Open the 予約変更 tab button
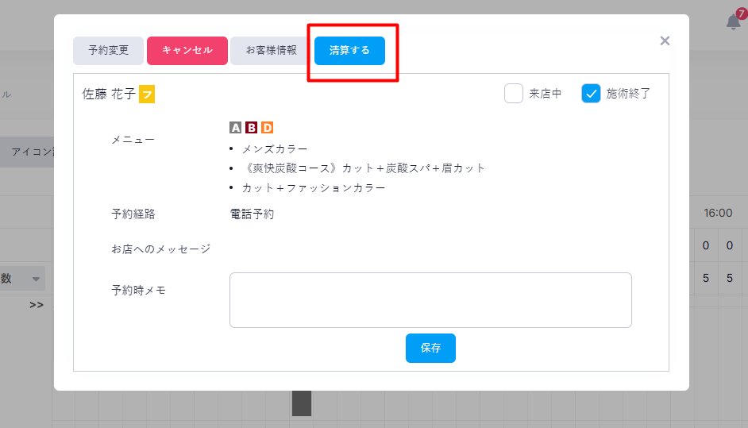 tap(108, 50)
